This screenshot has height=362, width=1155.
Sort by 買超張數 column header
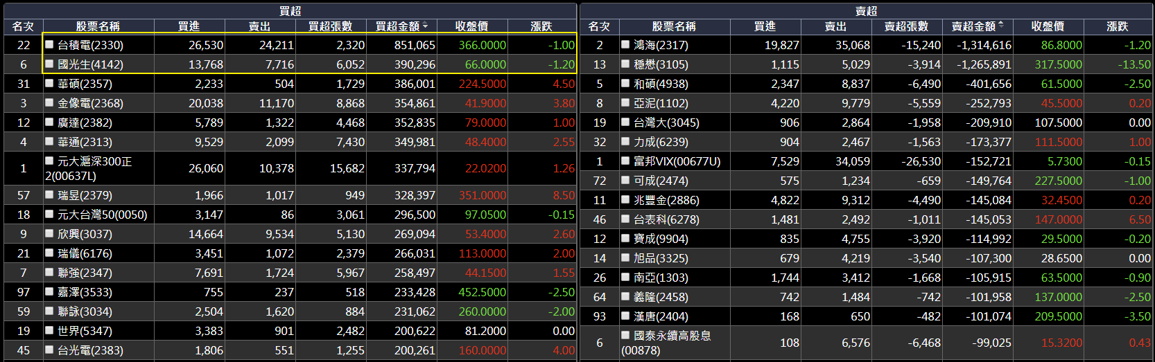[330, 26]
